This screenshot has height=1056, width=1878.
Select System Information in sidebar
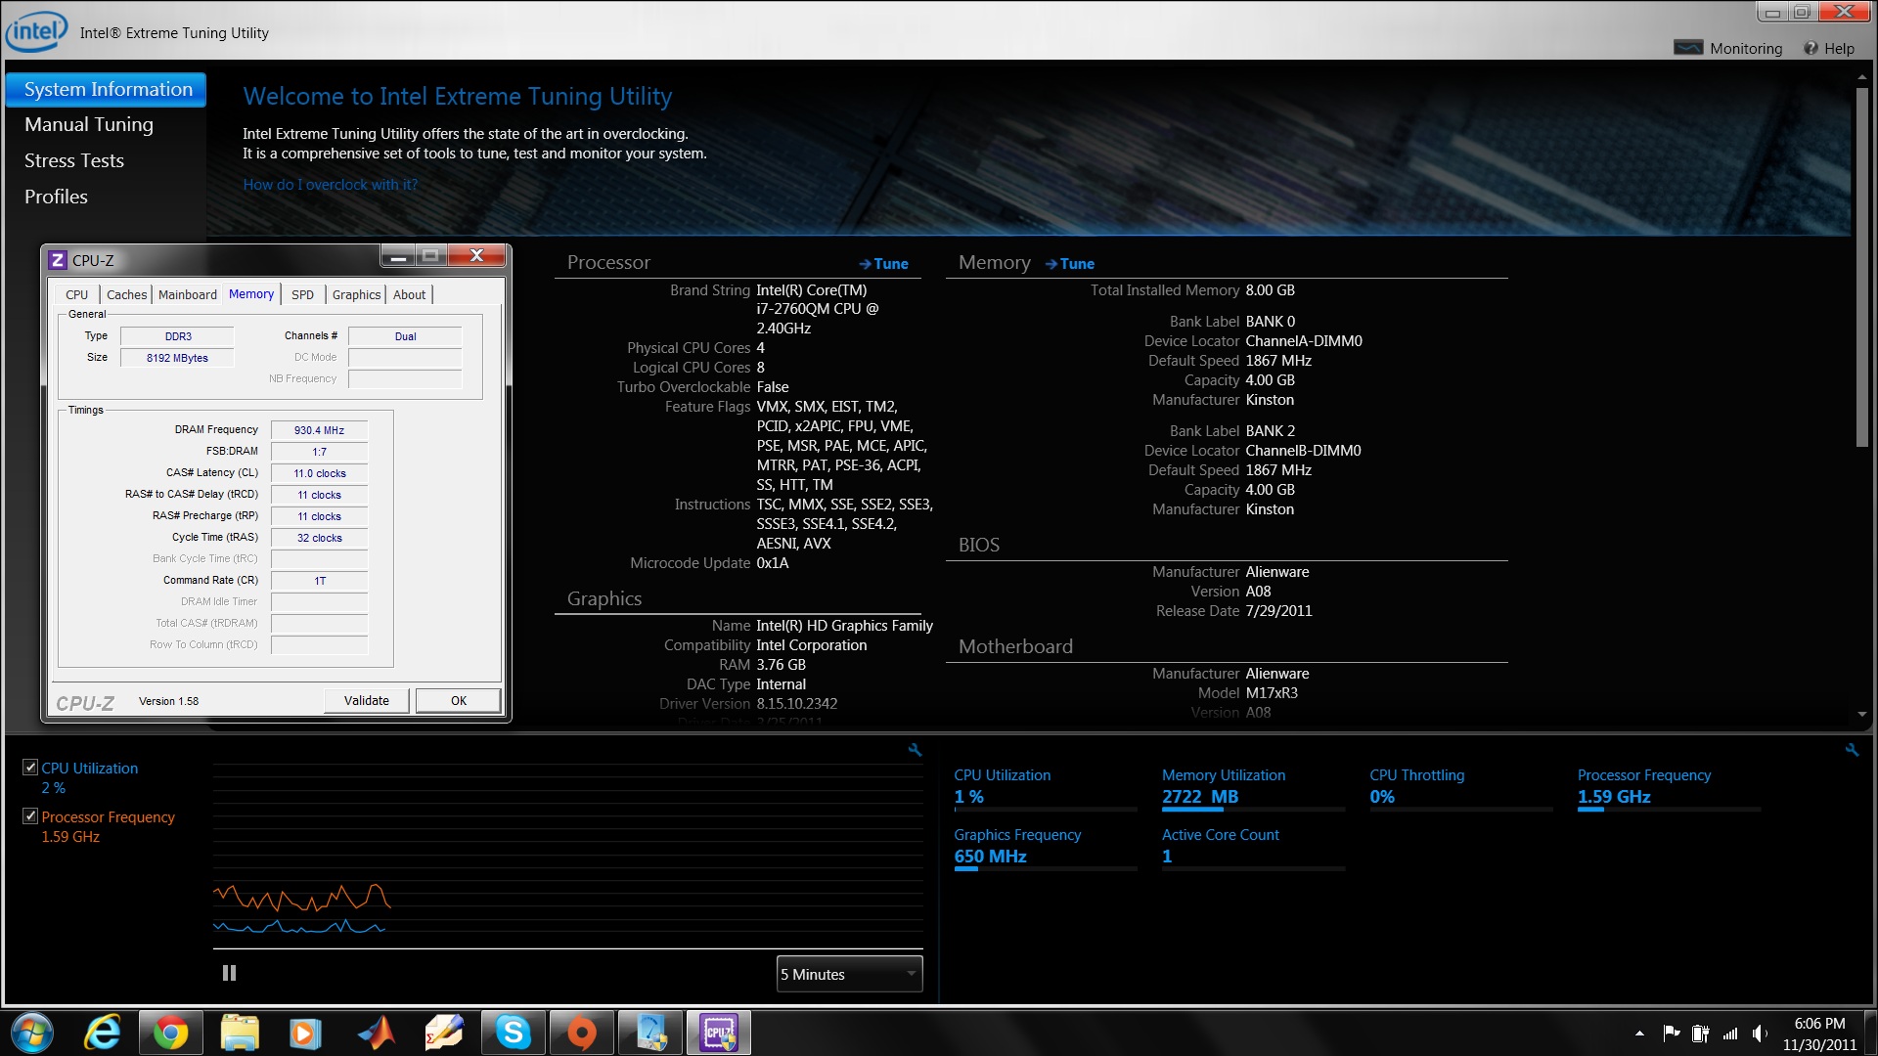[106, 89]
